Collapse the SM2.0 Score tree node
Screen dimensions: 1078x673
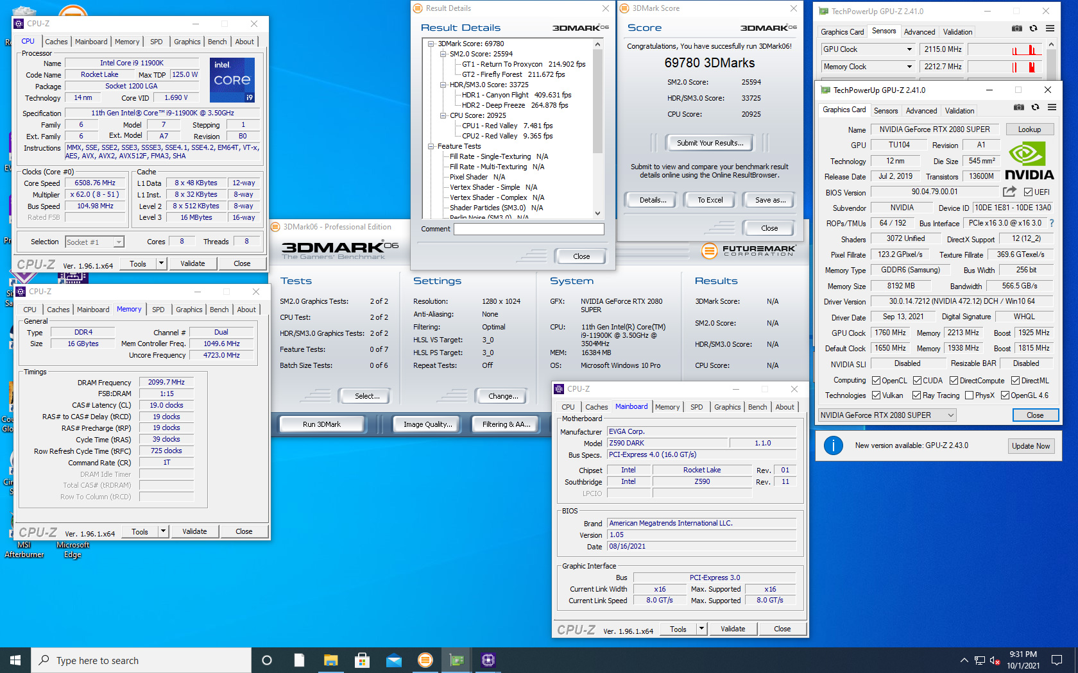443,54
